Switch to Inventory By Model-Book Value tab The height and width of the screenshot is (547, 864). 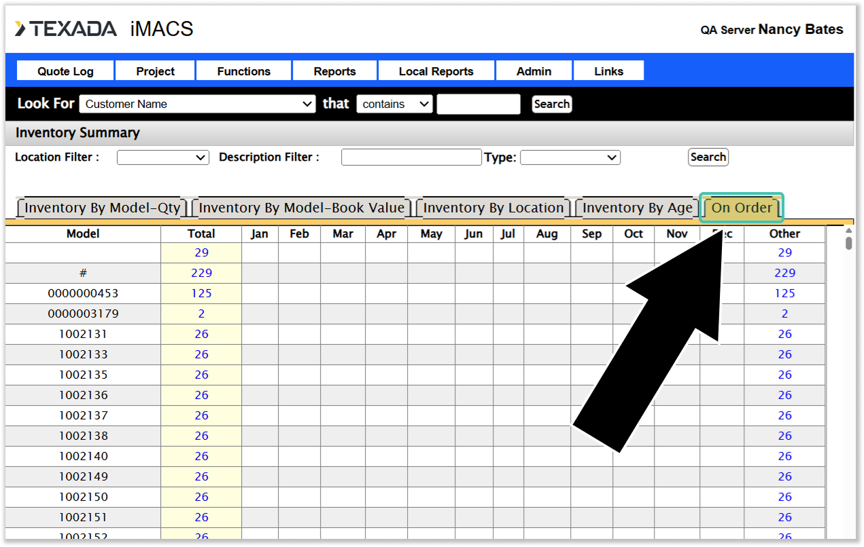[x=301, y=208]
